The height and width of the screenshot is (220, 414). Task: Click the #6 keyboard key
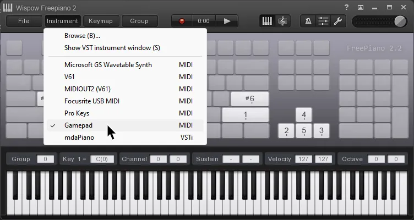click(250, 99)
